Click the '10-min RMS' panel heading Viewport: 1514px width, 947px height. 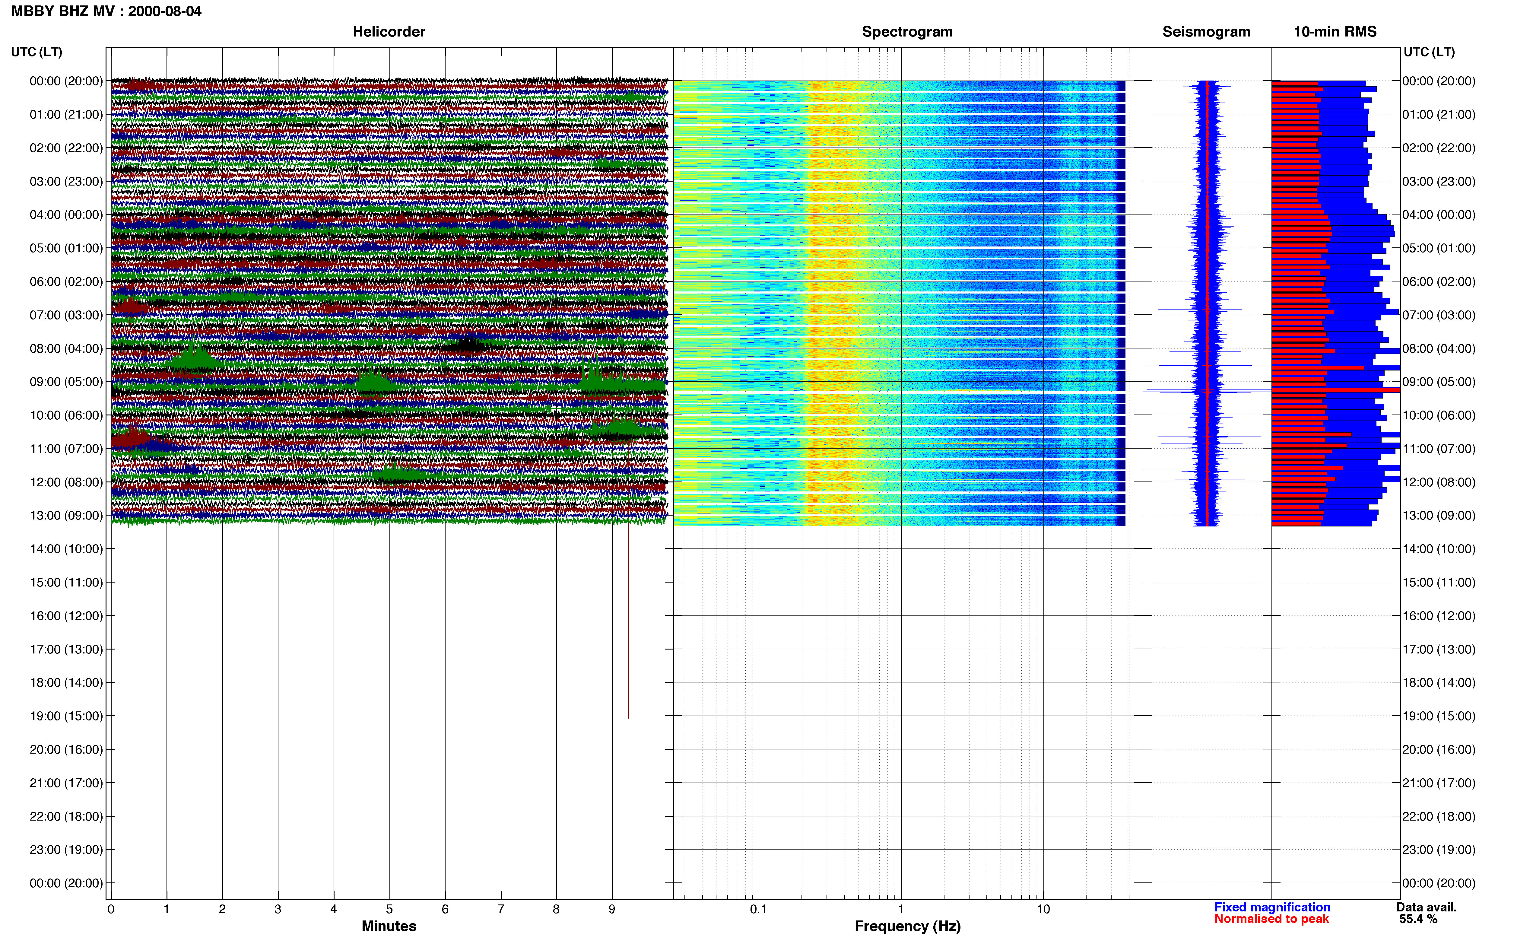point(1335,32)
